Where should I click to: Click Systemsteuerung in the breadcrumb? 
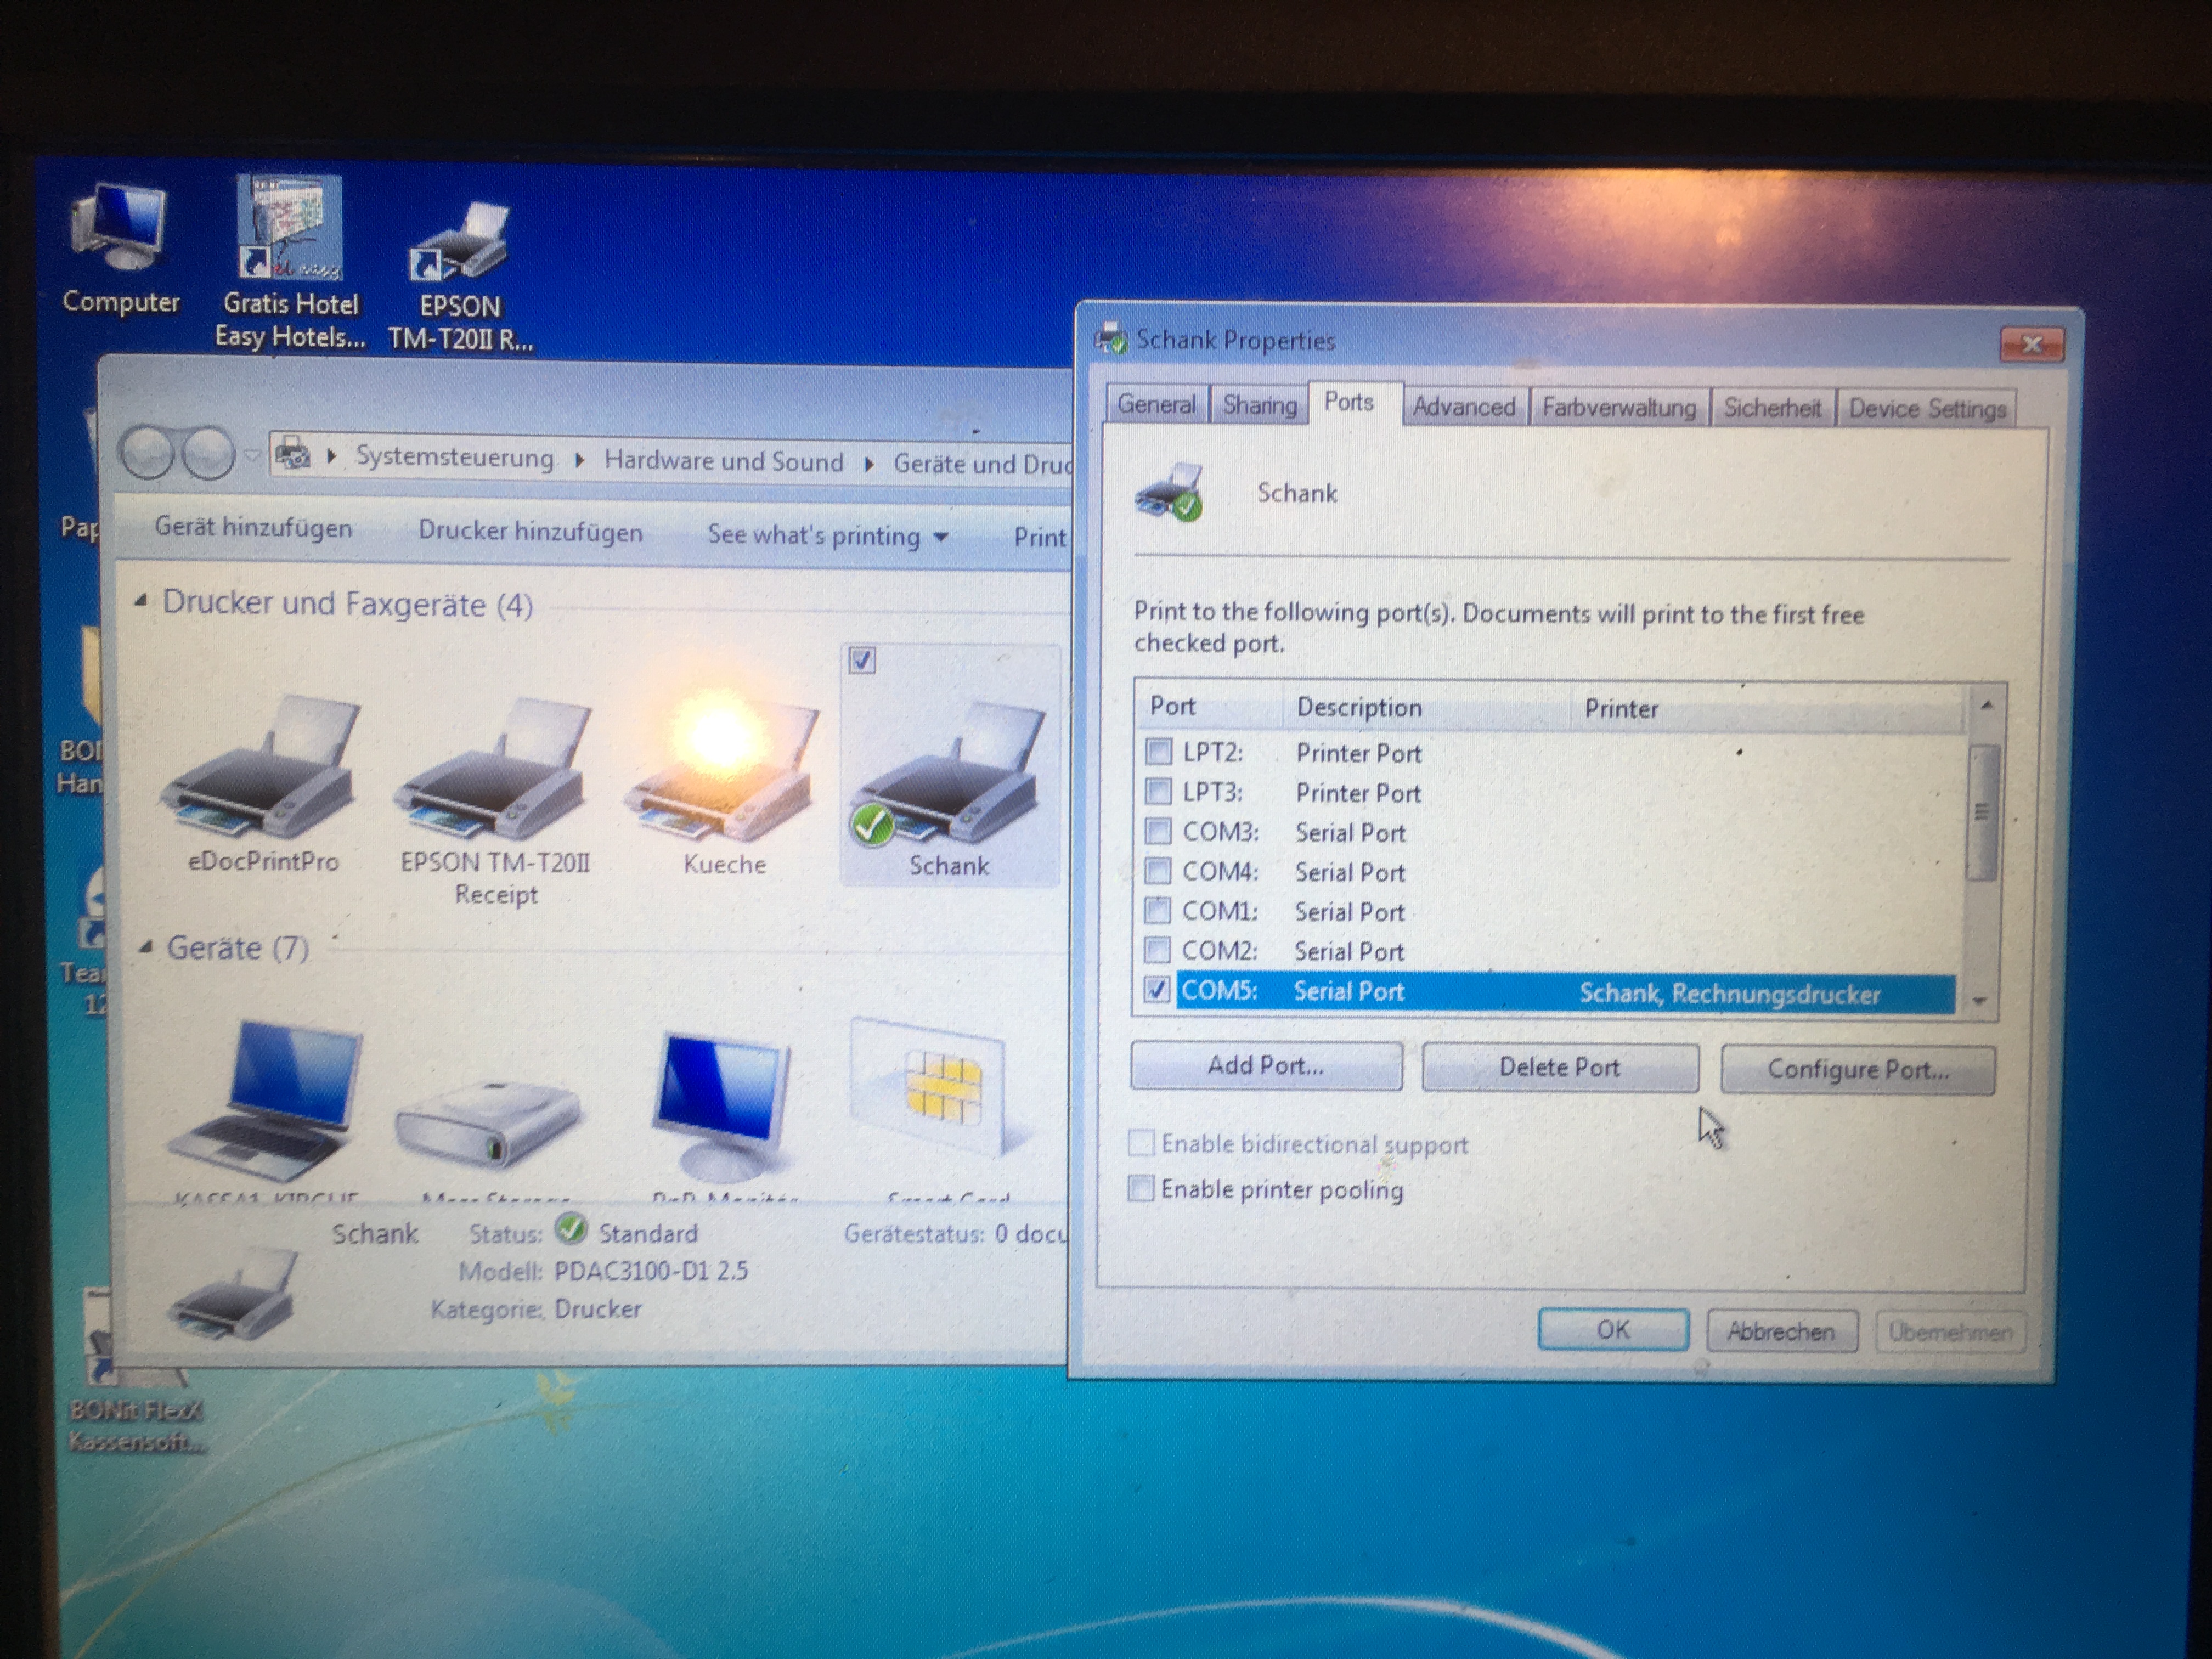(455, 457)
